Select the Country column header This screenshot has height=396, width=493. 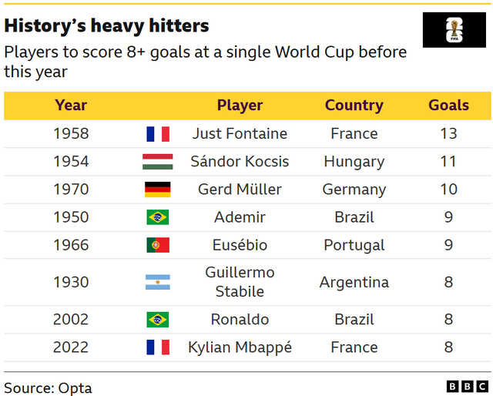click(354, 106)
